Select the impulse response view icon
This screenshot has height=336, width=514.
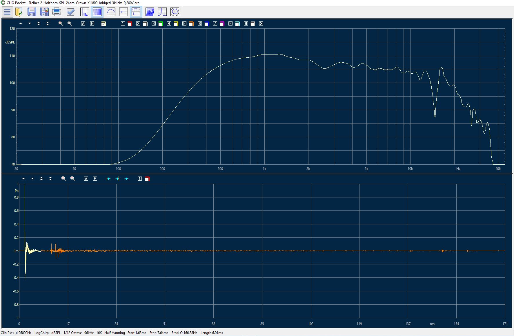(x=123, y=12)
